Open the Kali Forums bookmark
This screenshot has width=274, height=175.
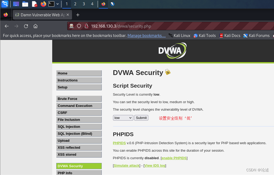click(257, 36)
